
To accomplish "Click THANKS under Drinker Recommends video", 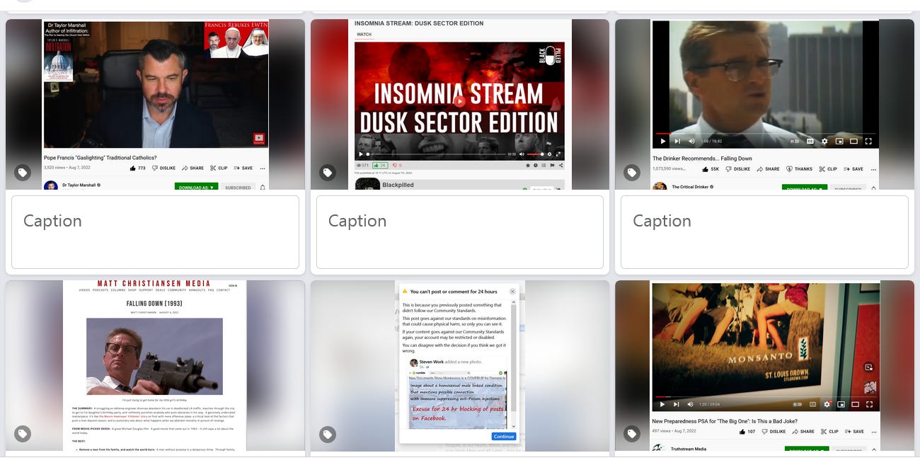I will click(799, 169).
